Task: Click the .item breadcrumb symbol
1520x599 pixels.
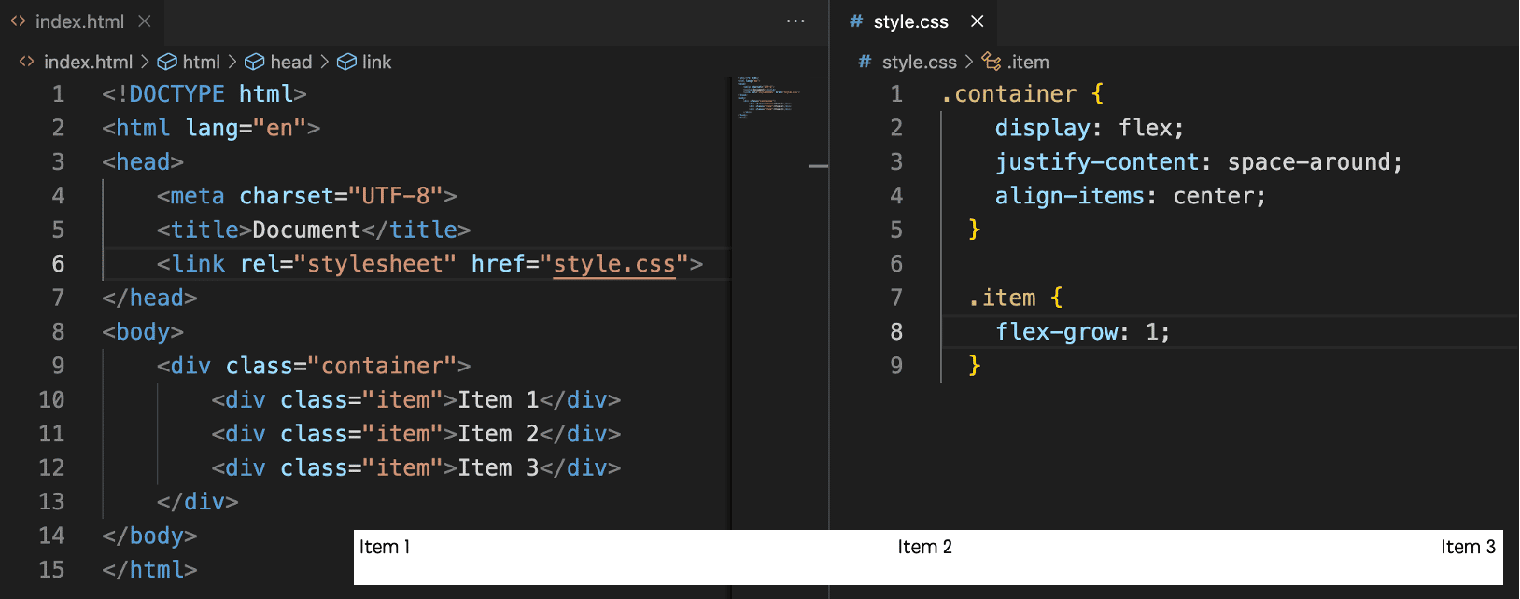Action: (x=1028, y=62)
